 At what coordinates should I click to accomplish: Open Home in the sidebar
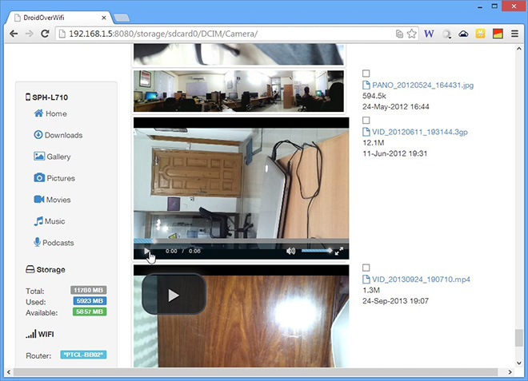pos(50,113)
